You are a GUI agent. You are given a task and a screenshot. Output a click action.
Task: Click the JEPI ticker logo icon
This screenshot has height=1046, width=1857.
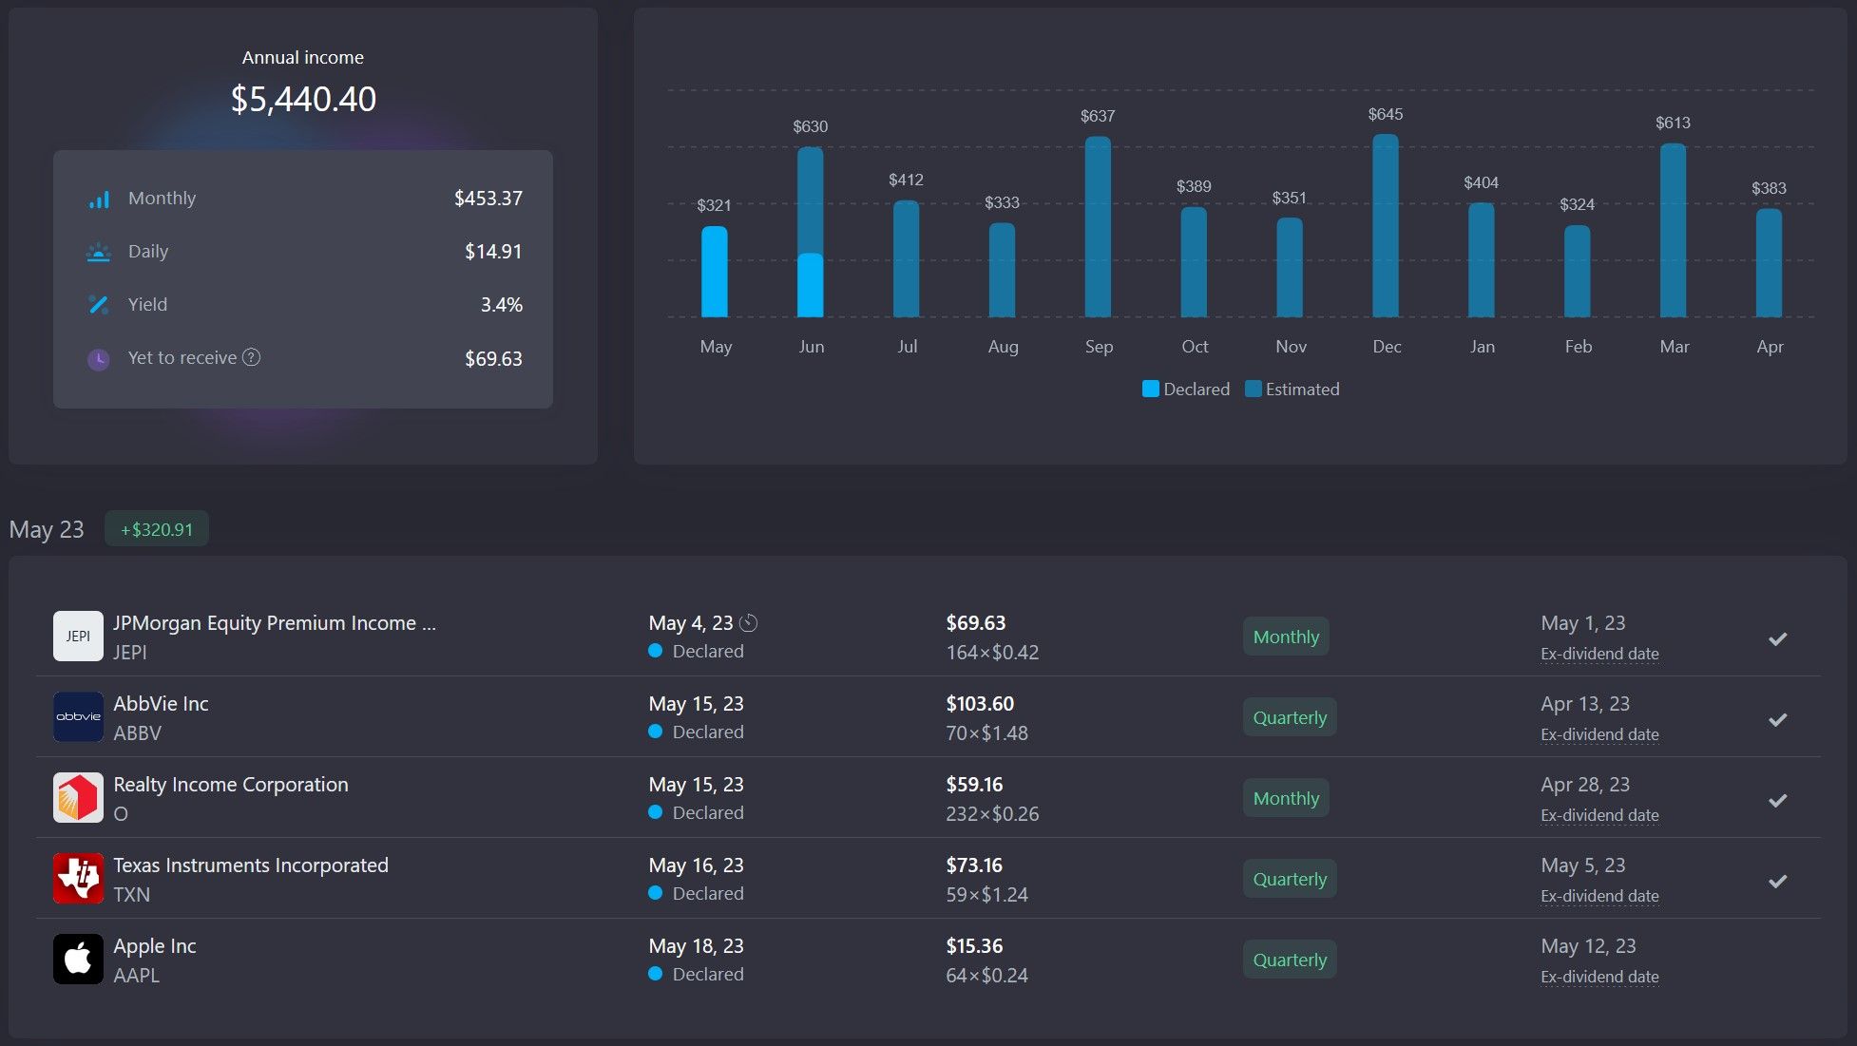[x=78, y=637]
